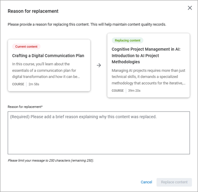The height and width of the screenshot is (192, 198).
Task: Click the green Replacing content badge
Action: pos(128,40)
